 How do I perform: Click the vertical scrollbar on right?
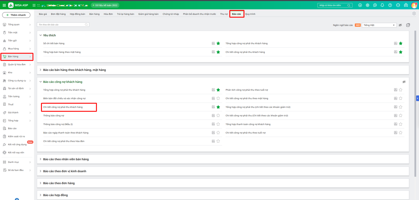pos(415,104)
